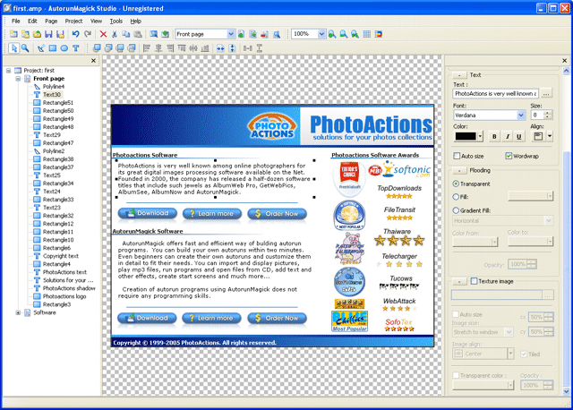Open the text Align dropdown arrow
573x410 pixels.
point(549,136)
